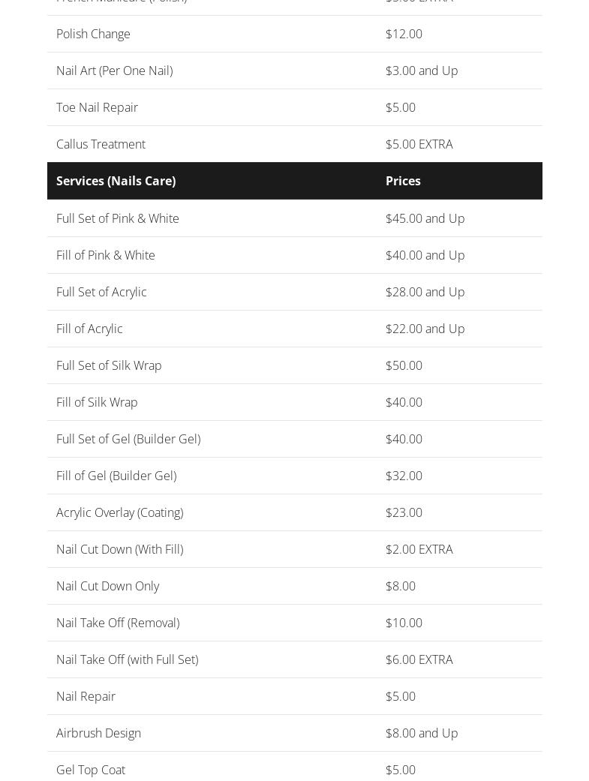Select Full Set of Pink & White
Image resolution: width=589 pixels, height=781 pixels.
point(117,218)
